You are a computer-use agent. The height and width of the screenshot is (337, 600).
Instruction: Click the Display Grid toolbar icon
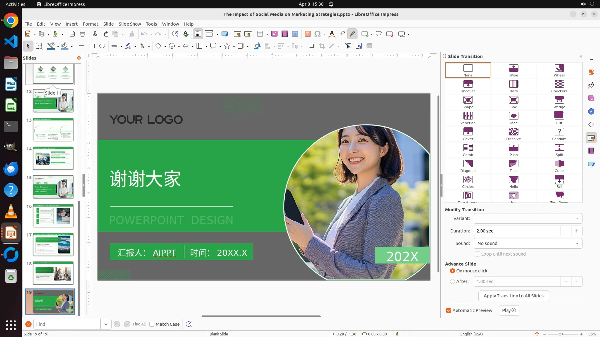(x=198, y=34)
